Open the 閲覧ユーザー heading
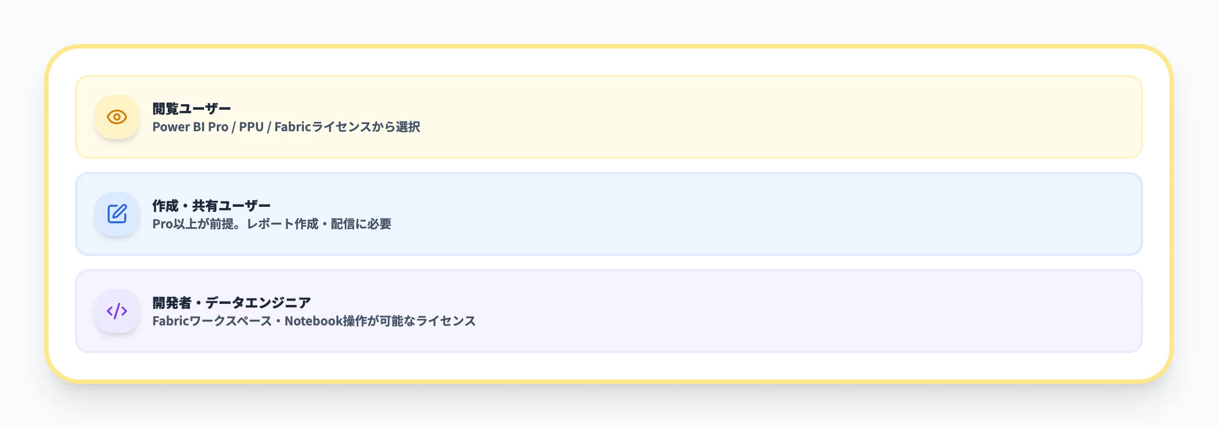 click(x=191, y=108)
